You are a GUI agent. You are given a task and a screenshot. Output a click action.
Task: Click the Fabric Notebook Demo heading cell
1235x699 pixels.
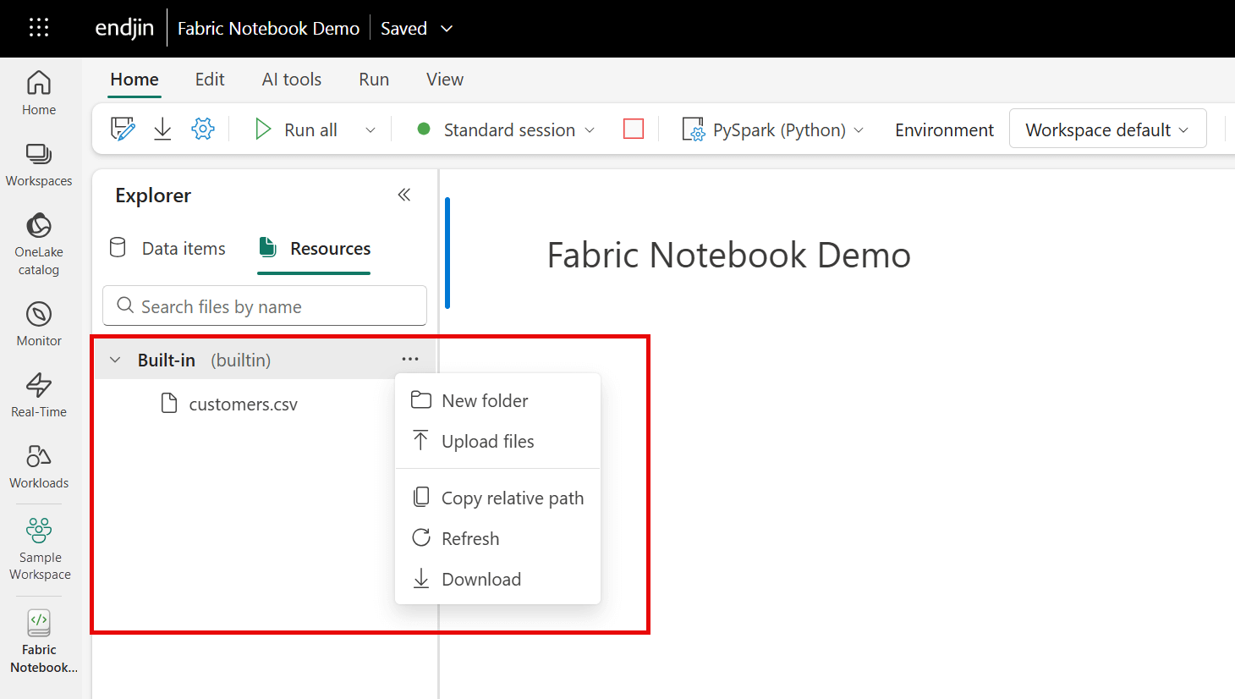coord(728,255)
